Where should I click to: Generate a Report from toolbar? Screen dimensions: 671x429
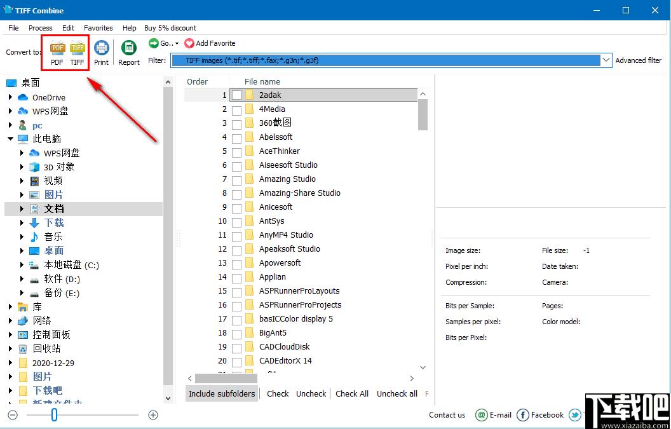[128, 48]
